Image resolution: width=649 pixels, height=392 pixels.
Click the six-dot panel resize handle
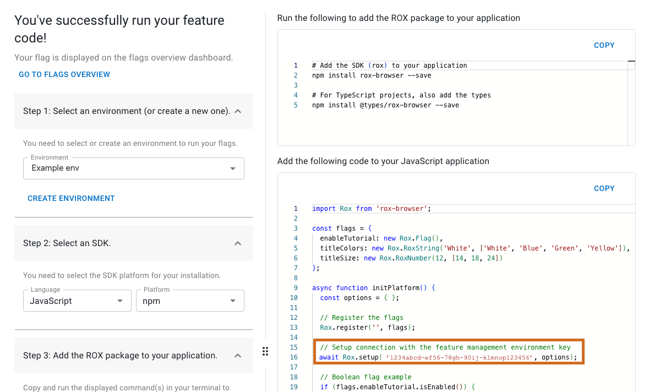265,351
